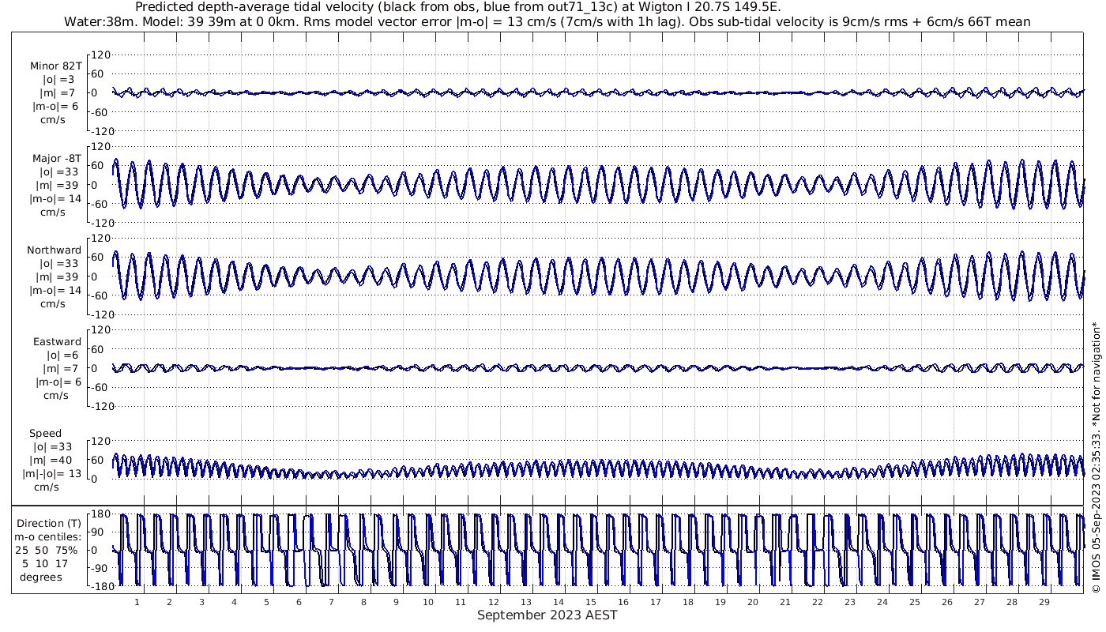Click the 'Speed' panel label
This screenshot has height=632, width=1106.
pos(46,433)
